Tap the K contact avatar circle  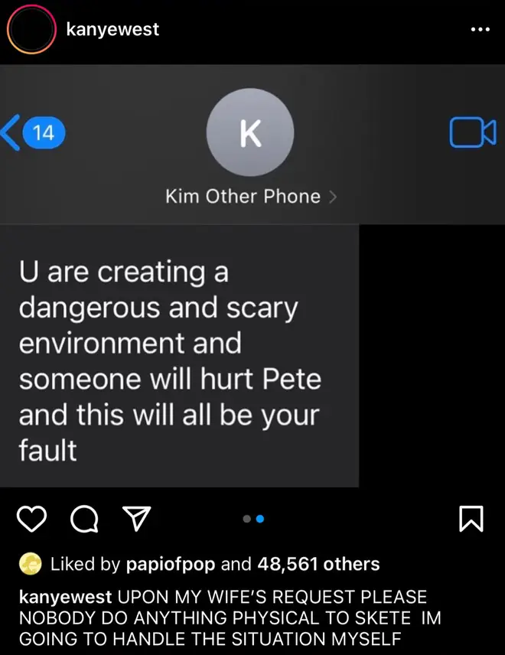point(250,132)
